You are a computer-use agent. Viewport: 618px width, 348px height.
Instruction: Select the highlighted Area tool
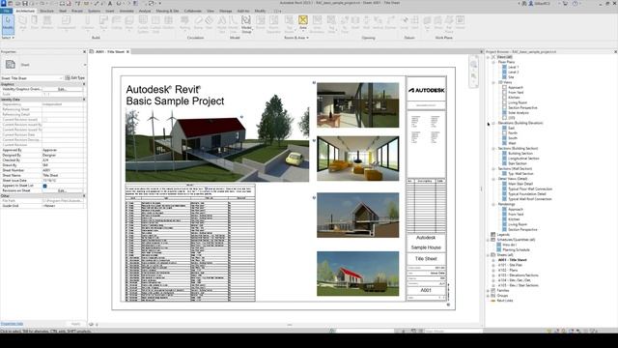coord(302,23)
